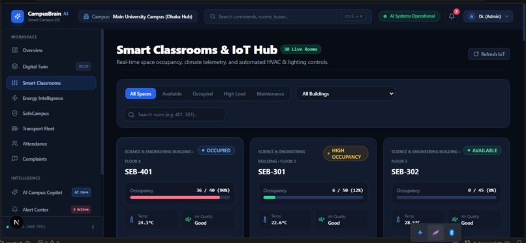The width and height of the screenshot is (526, 243).
Task: Click the Ctrl + K shortcut hint
Action: point(354,16)
